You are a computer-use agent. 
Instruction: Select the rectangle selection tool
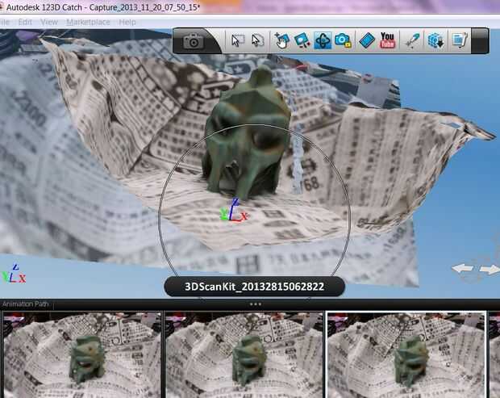pyautogui.click(x=237, y=40)
